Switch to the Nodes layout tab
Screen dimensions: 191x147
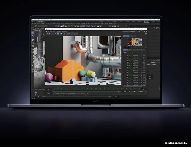pyautogui.click(x=153, y=22)
